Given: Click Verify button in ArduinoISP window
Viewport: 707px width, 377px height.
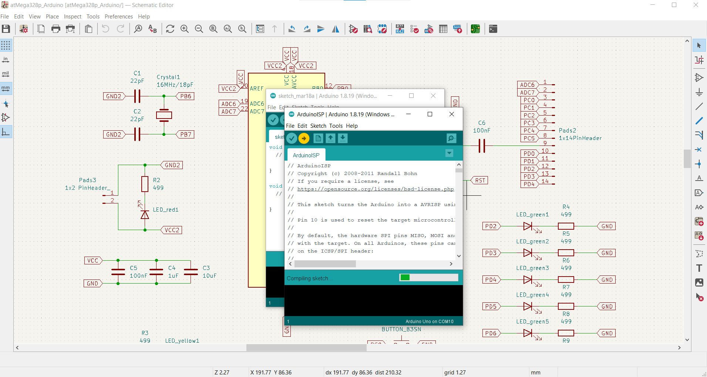Looking at the screenshot, I should point(292,138).
